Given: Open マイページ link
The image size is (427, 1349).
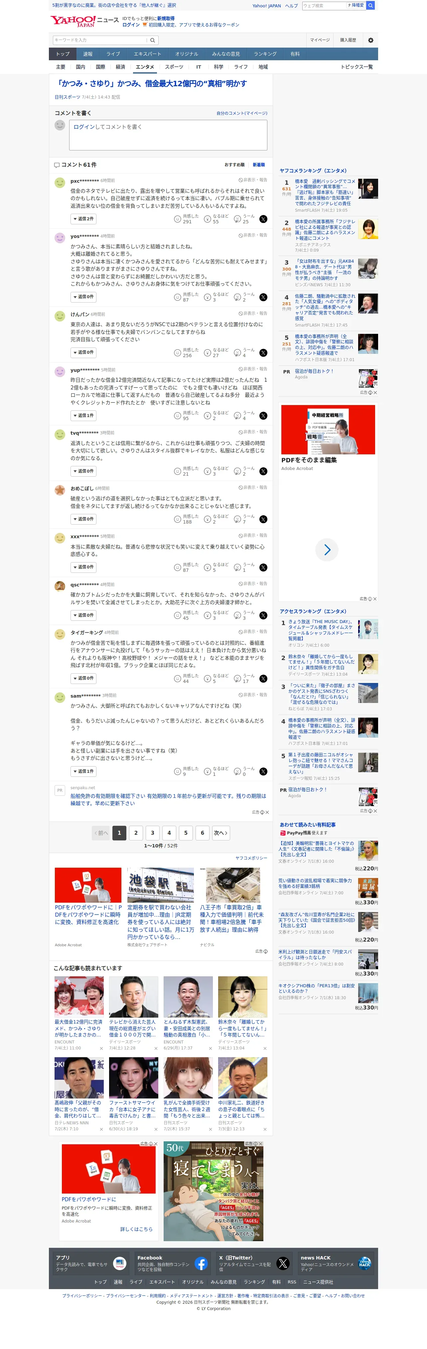Looking at the screenshot, I should pos(320,40).
